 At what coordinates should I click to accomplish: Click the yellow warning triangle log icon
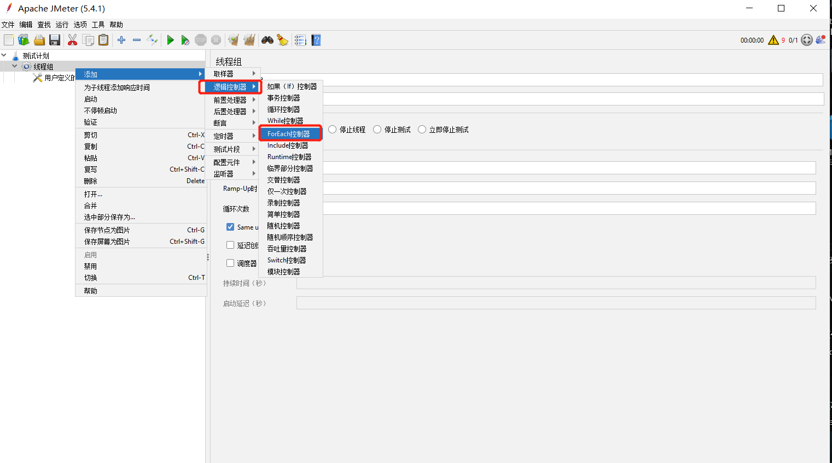[773, 40]
